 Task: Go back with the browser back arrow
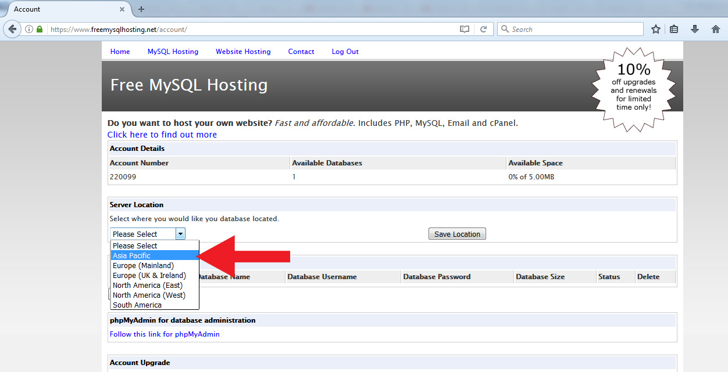[x=12, y=29]
